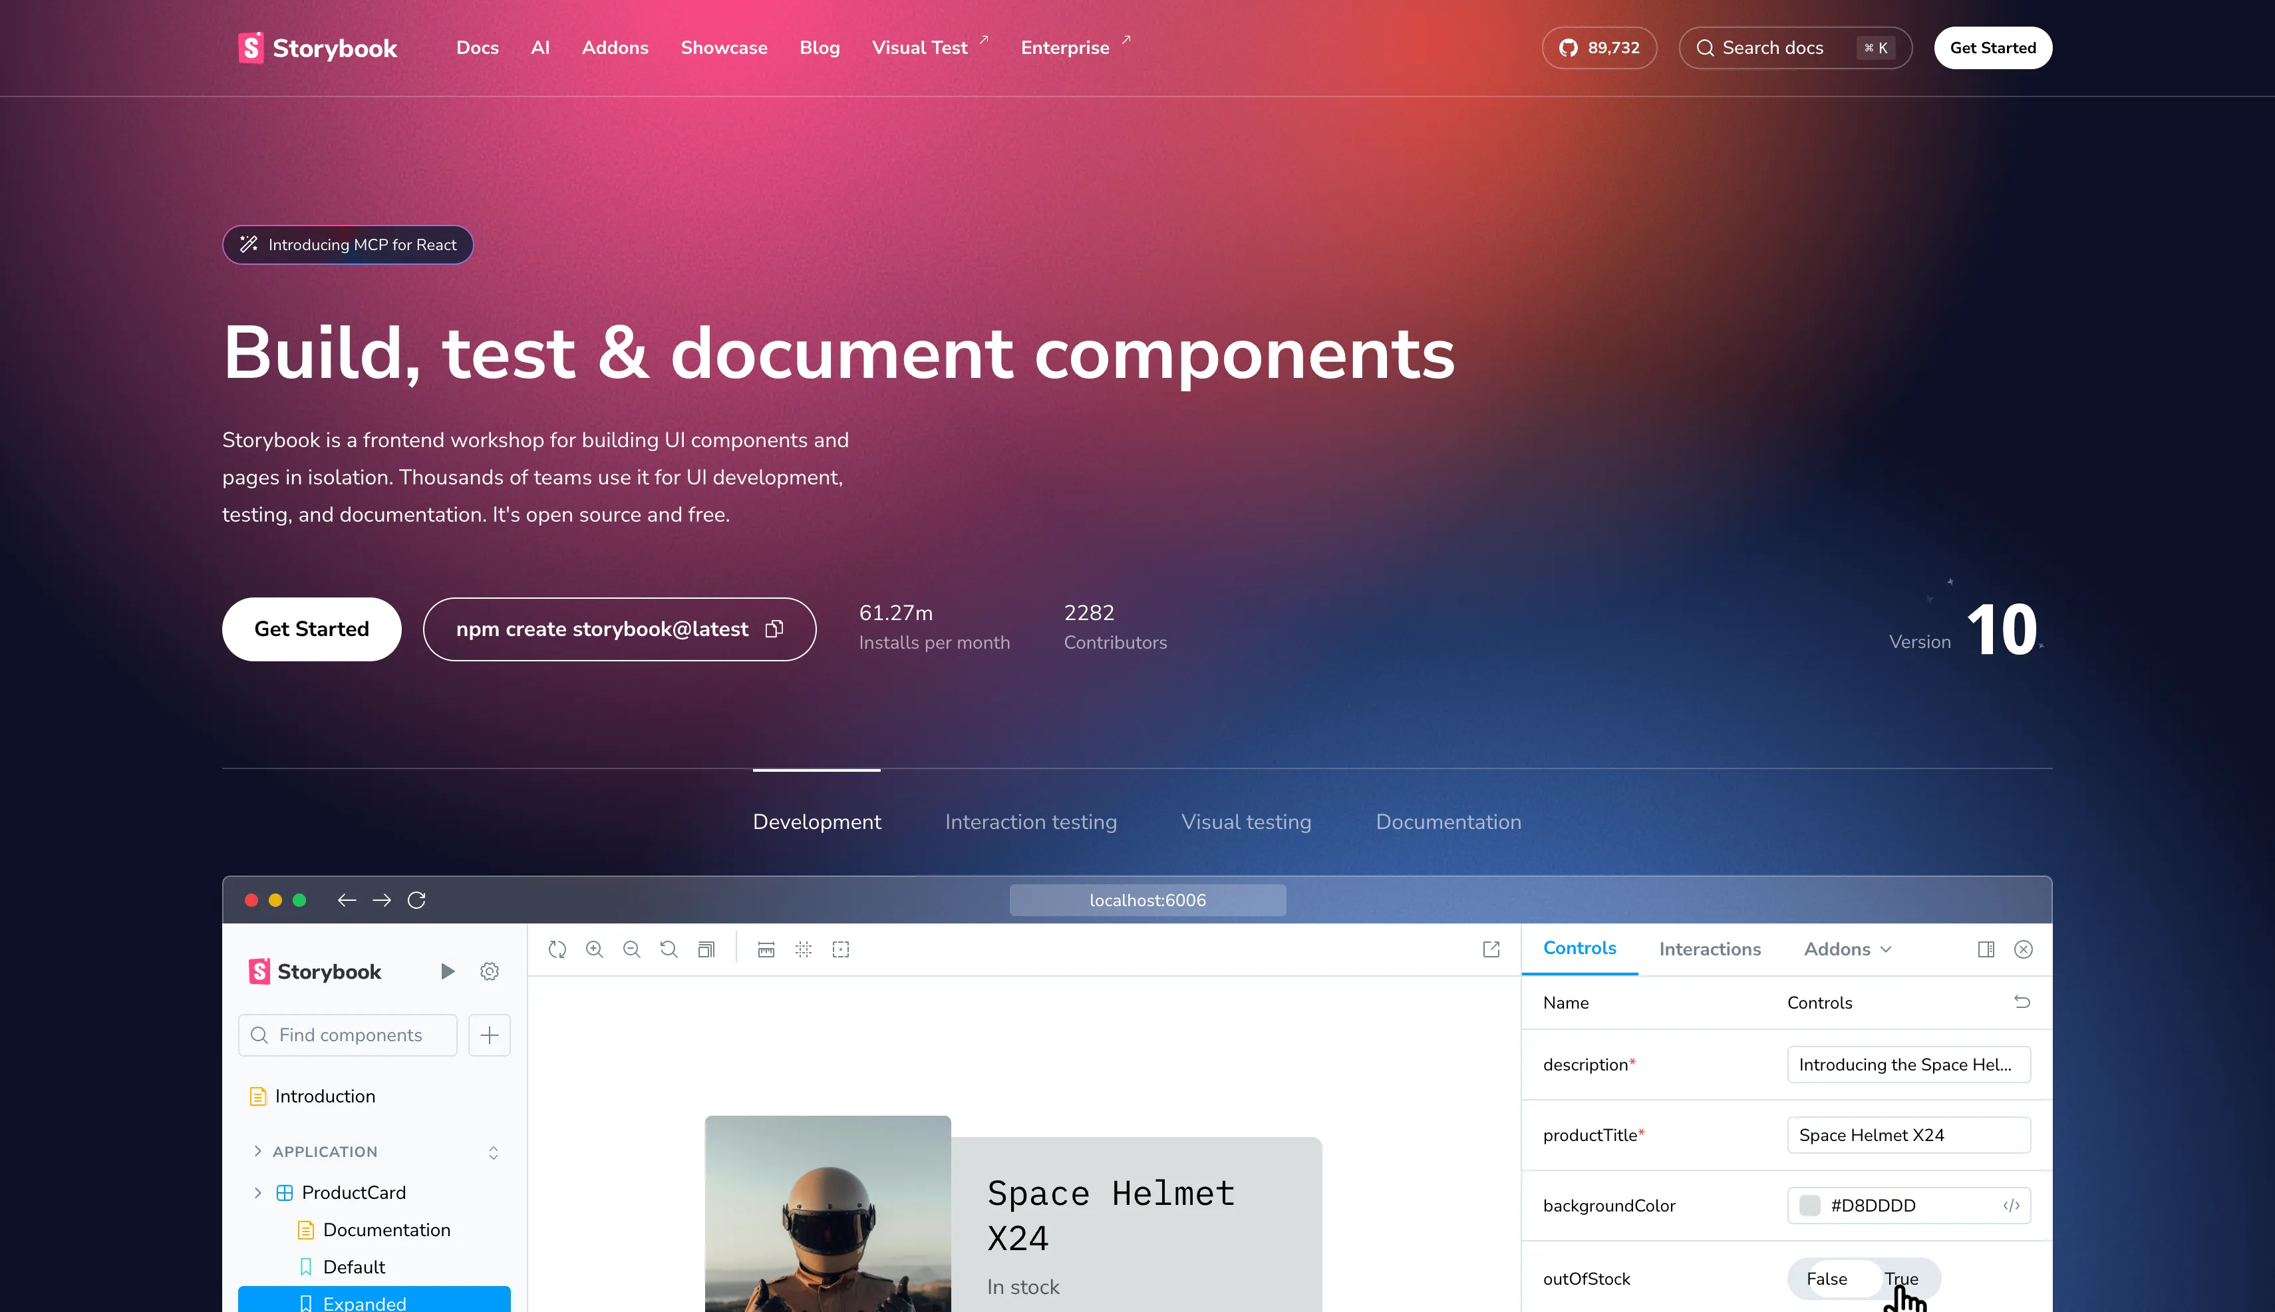Open the Interactions panel tab
This screenshot has height=1312, width=2275.
pos(1709,949)
